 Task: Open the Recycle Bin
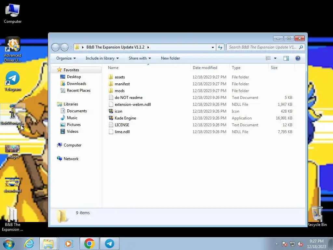(x=317, y=216)
